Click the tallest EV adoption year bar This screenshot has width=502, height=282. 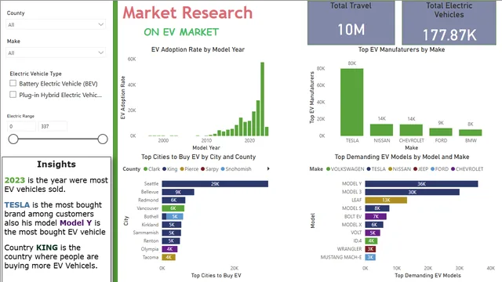pos(262,99)
